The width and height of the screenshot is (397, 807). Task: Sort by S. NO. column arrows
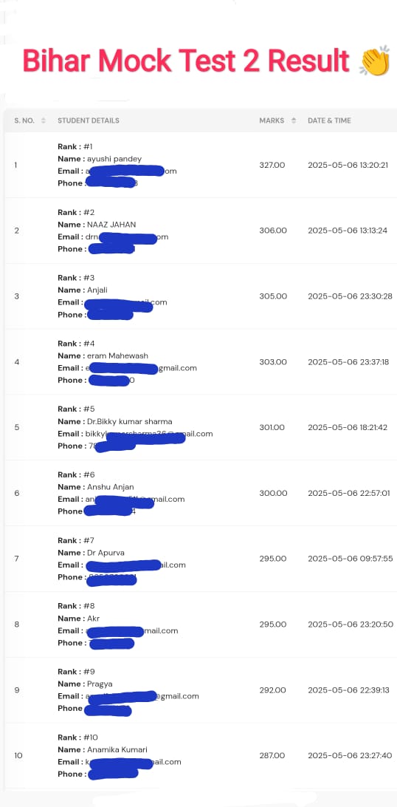pos(43,120)
